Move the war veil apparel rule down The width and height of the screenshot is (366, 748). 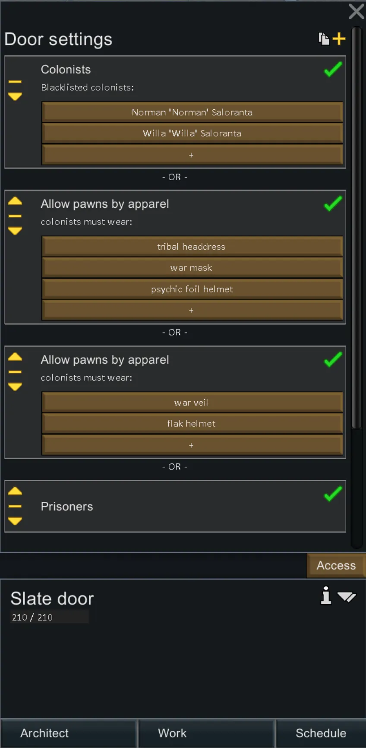point(15,387)
